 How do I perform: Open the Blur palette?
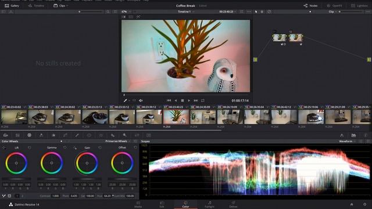tap(113, 135)
